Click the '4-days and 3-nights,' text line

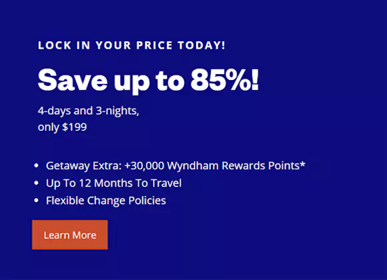coord(89,111)
